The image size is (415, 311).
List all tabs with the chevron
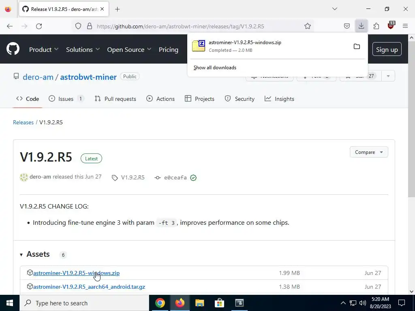[x=335, y=9]
